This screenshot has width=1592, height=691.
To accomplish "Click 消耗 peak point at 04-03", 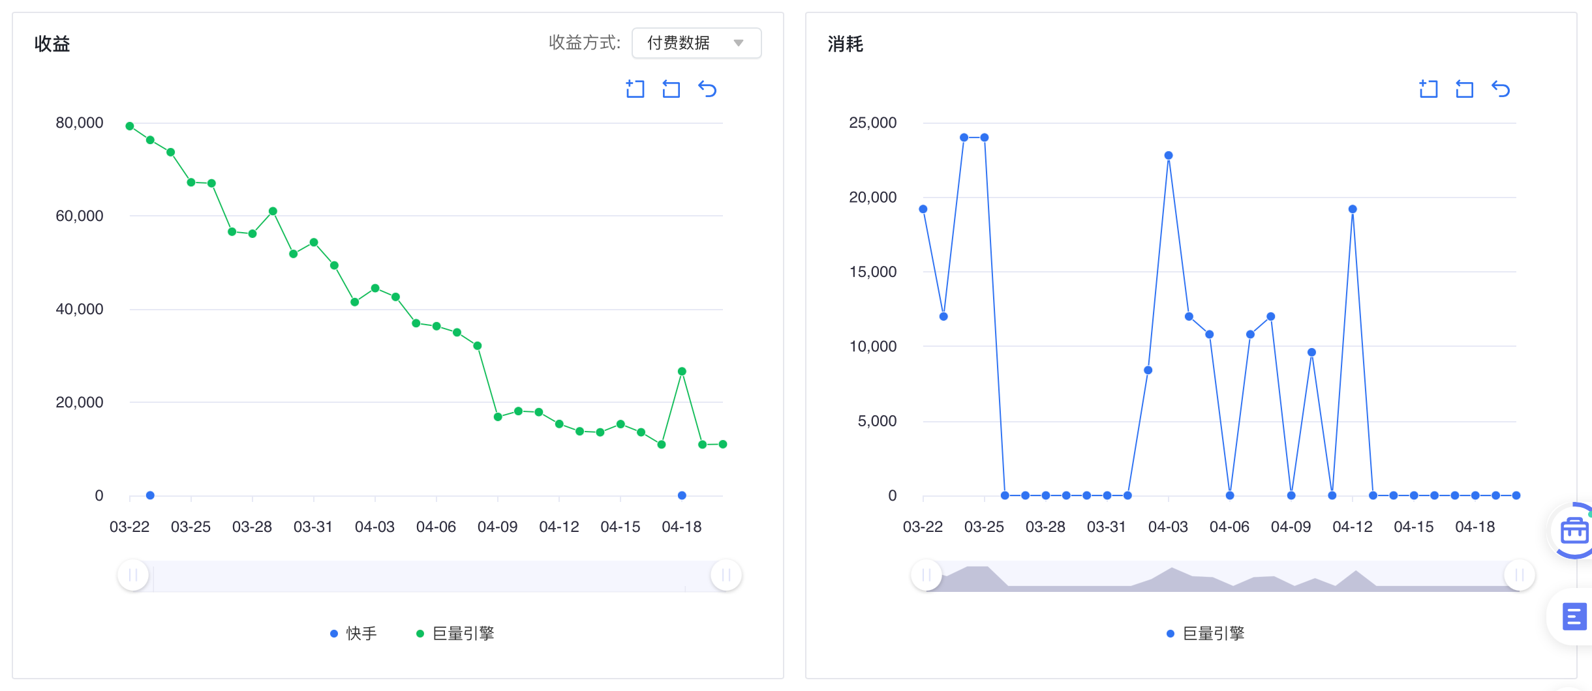I will point(1169,155).
